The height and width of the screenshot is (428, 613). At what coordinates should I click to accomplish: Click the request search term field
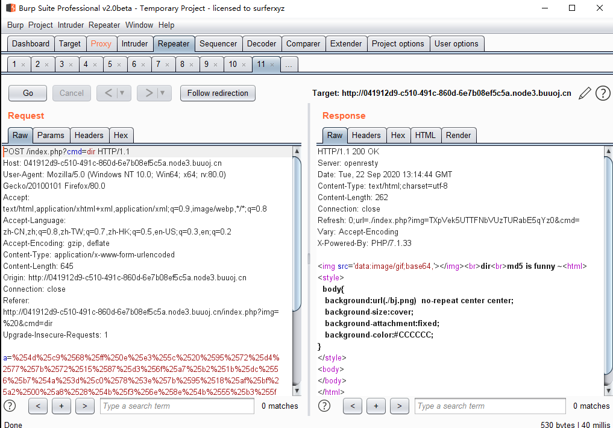177,406
